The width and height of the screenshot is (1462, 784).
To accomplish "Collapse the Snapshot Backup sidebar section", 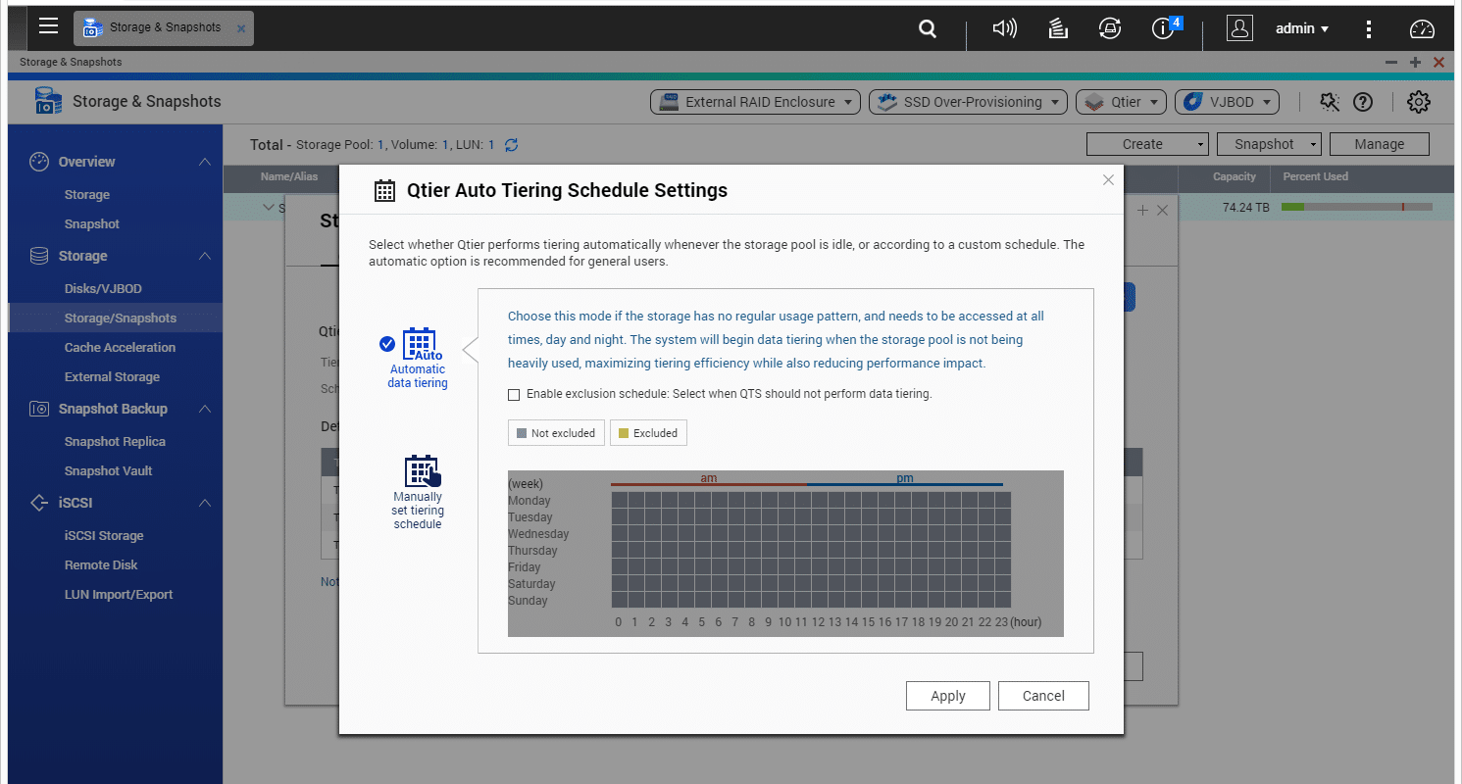I will click(205, 409).
